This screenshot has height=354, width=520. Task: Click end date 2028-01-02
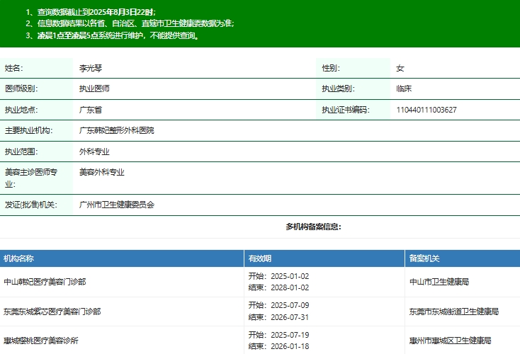click(290, 287)
